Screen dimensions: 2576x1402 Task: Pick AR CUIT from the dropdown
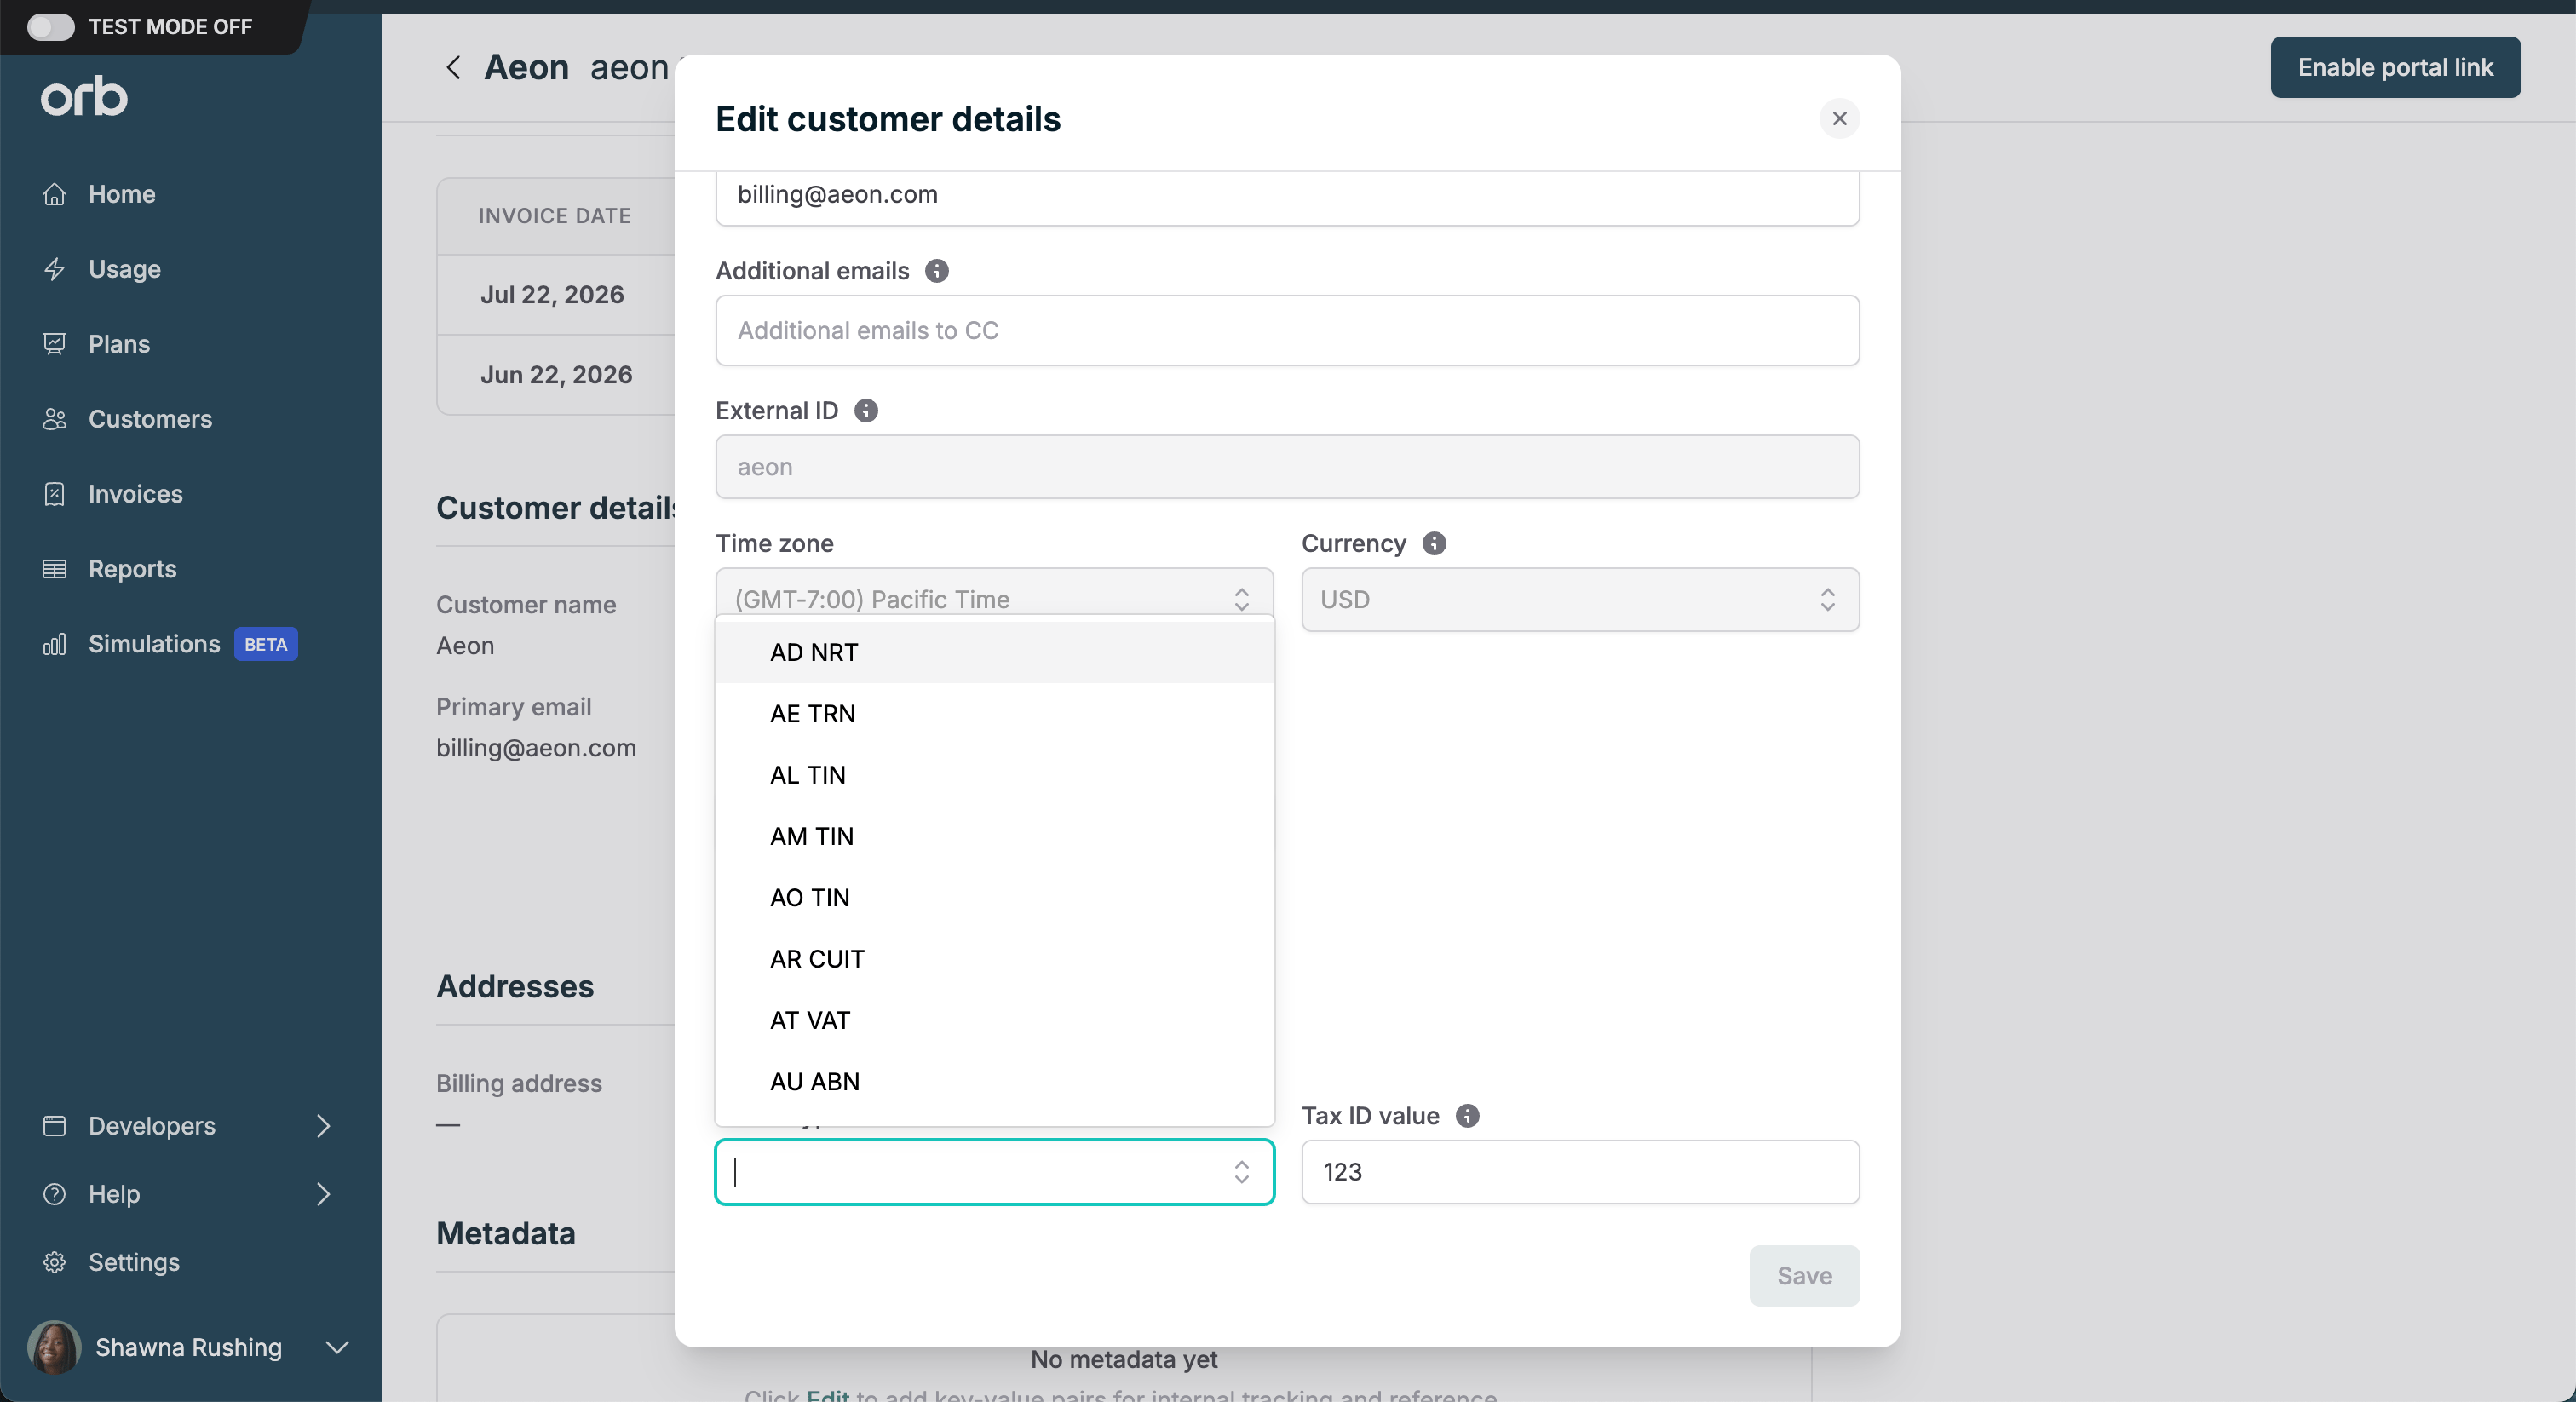click(x=994, y=959)
